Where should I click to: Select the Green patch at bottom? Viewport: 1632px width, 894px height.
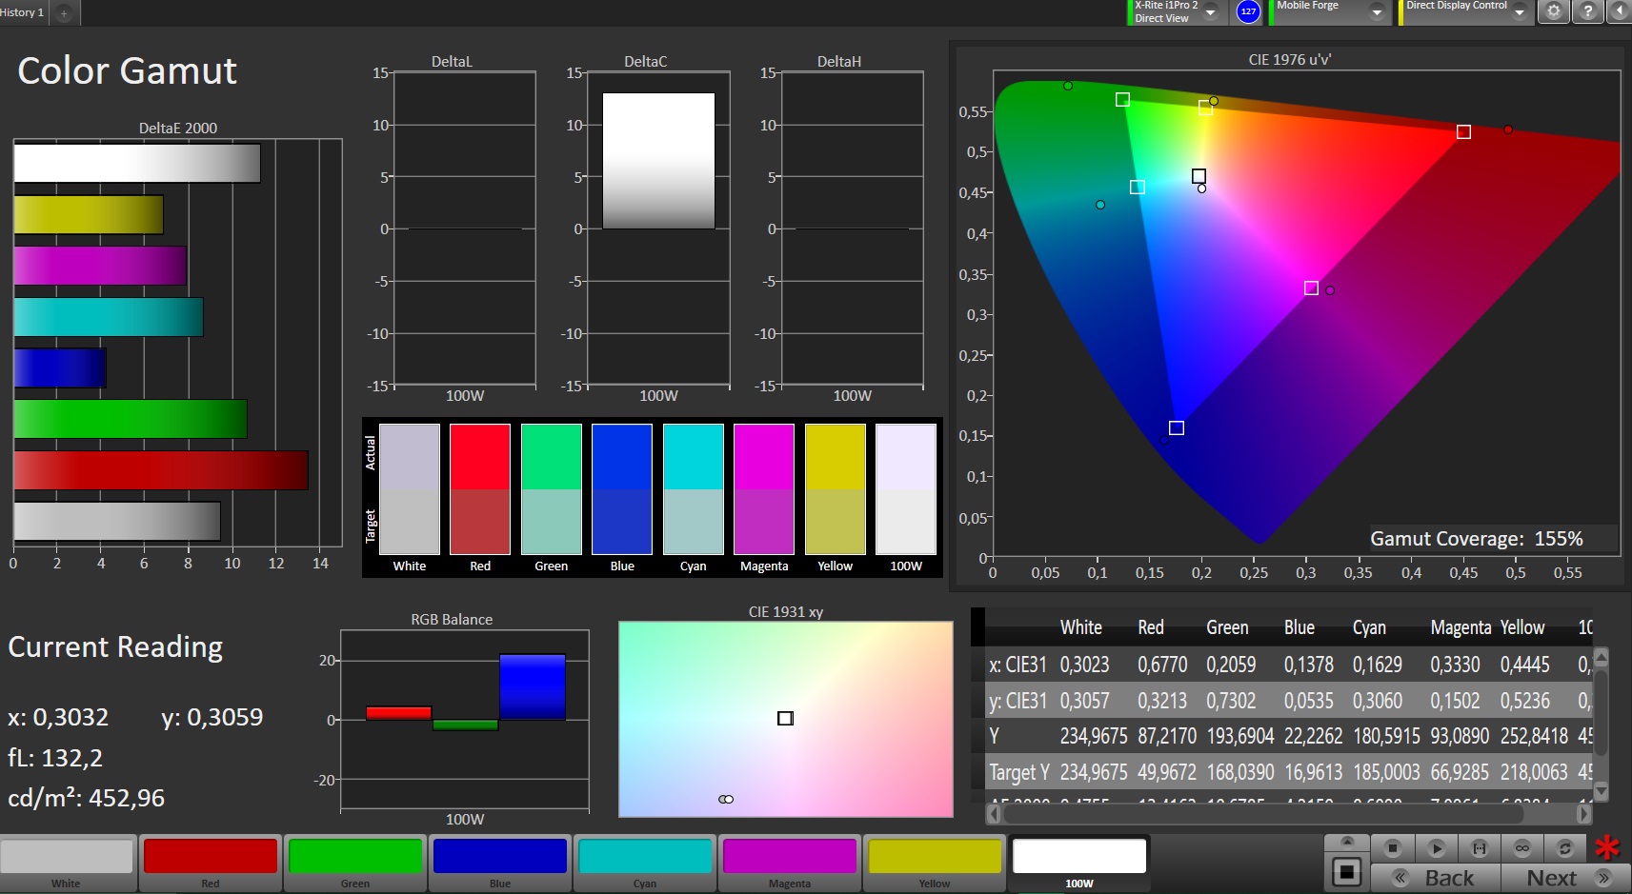355,863
